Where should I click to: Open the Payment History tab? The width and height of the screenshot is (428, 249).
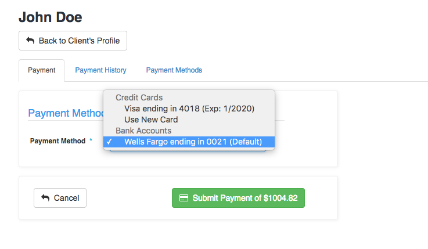(x=100, y=70)
